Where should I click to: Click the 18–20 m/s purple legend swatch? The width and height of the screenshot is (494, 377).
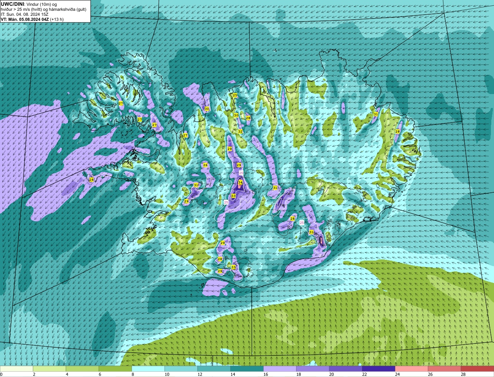click(313, 369)
